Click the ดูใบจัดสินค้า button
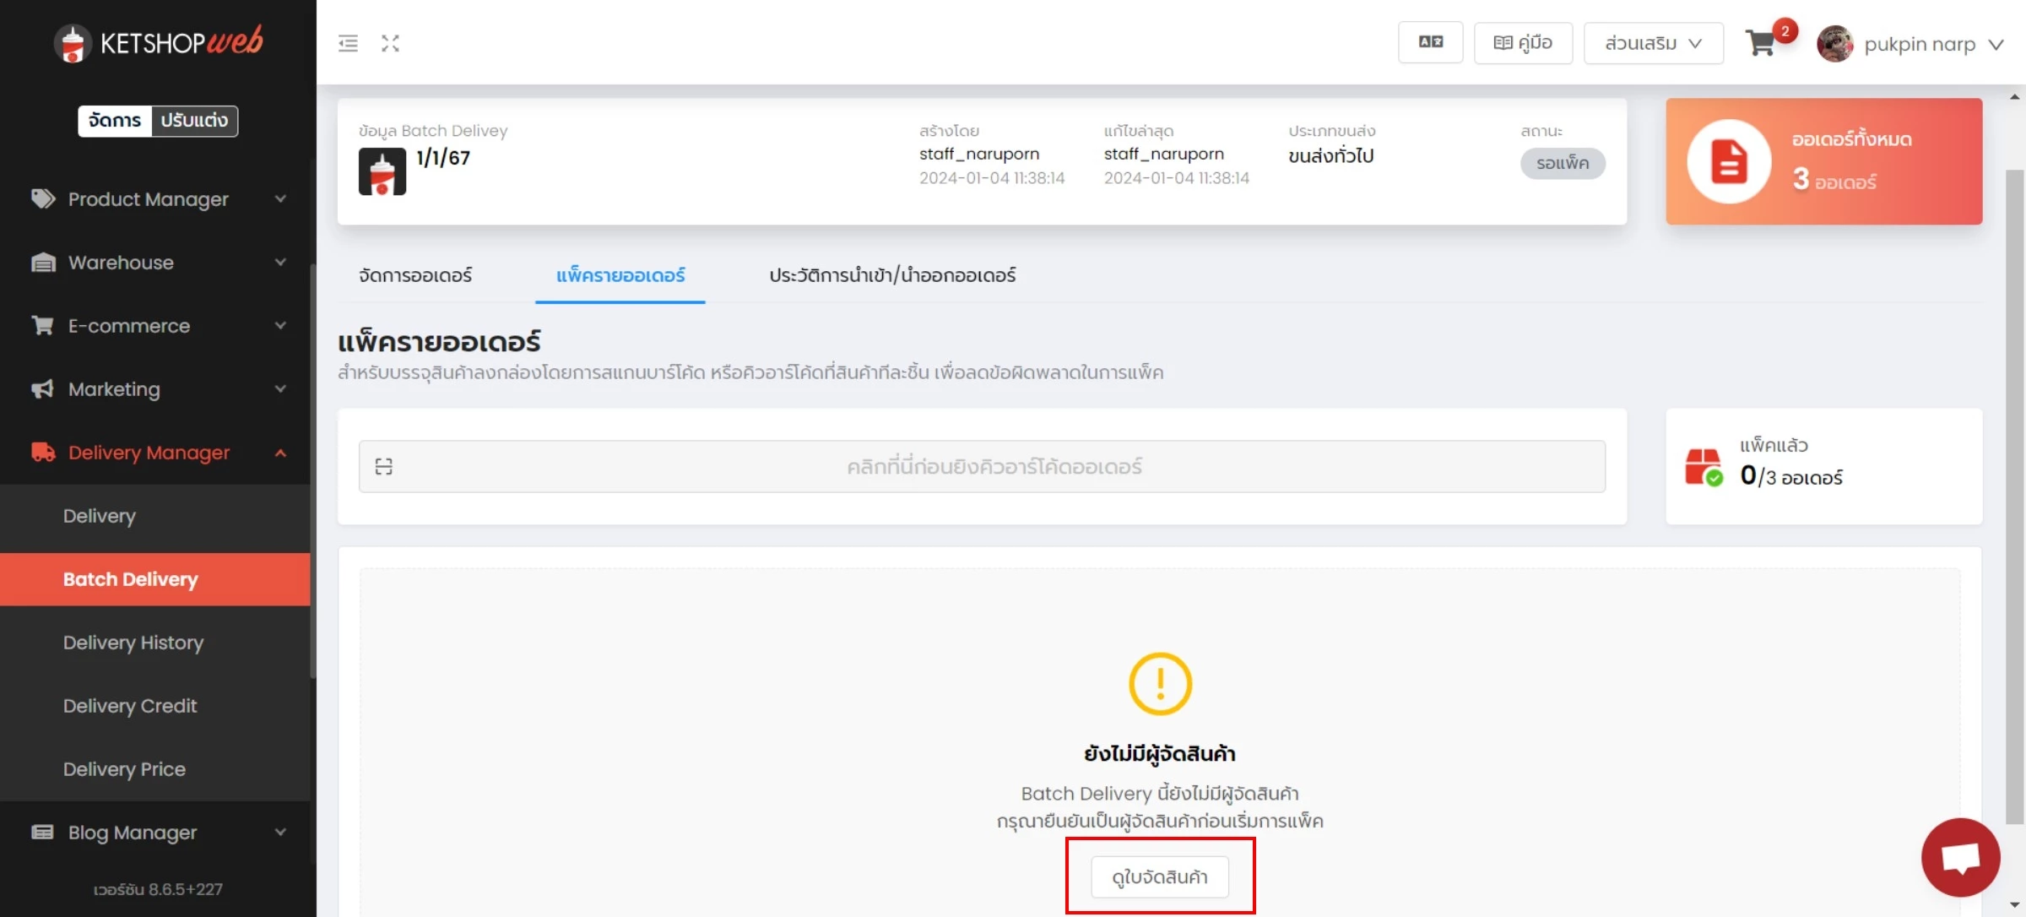The width and height of the screenshot is (2026, 917). (x=1160, y=876)
